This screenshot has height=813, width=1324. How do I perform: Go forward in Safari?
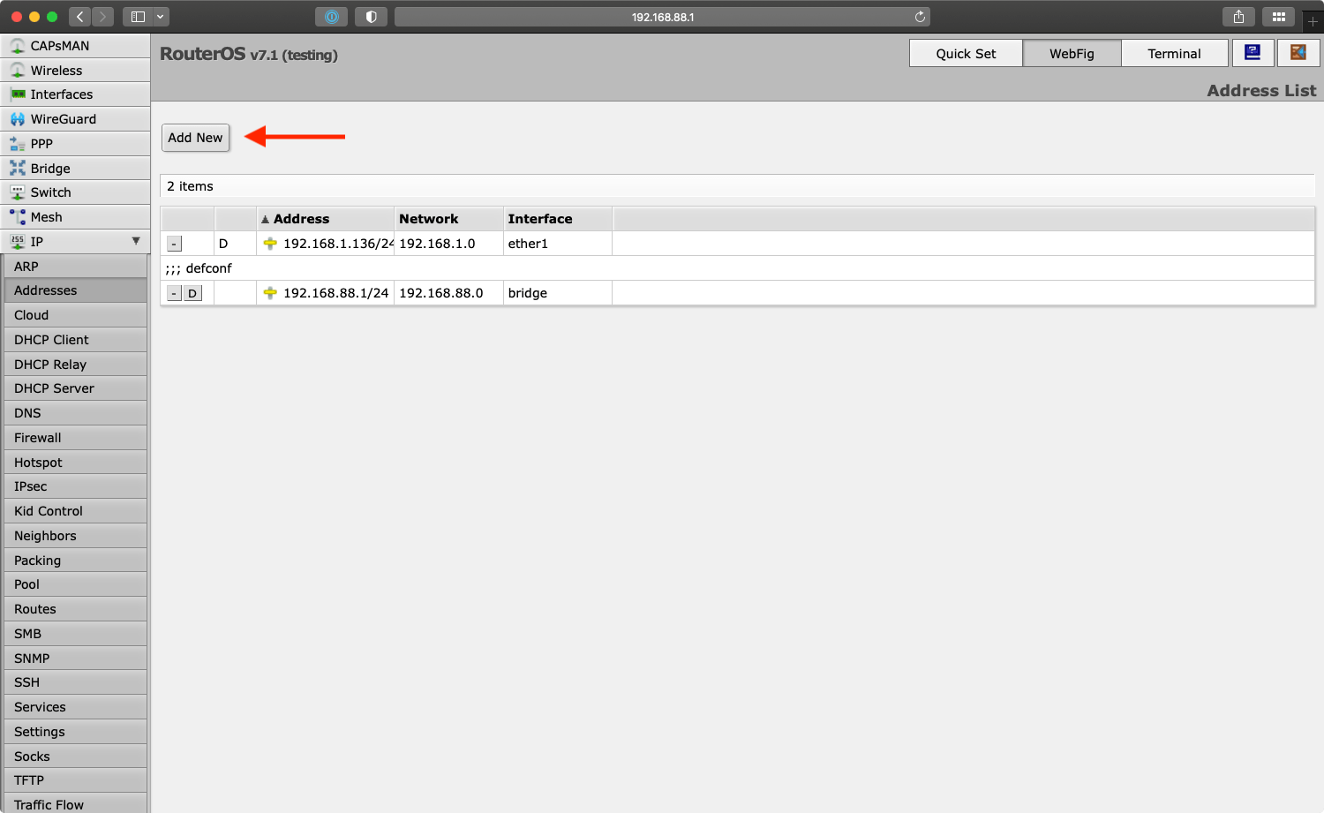[x=102, y=17]
